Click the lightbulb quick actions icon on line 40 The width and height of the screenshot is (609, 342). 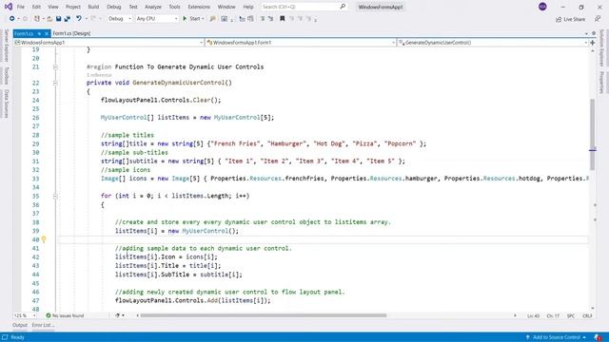[44, 239]
